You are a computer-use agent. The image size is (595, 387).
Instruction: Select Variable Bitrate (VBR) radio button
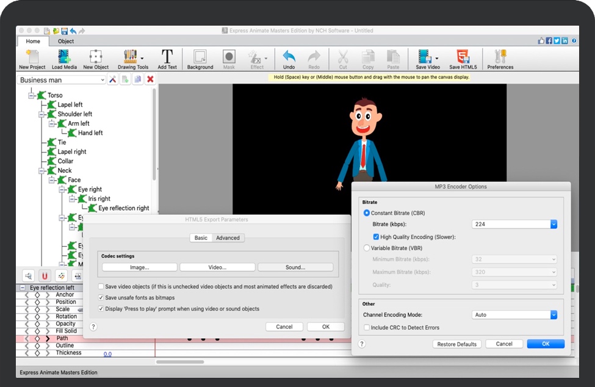click(367, 248)
